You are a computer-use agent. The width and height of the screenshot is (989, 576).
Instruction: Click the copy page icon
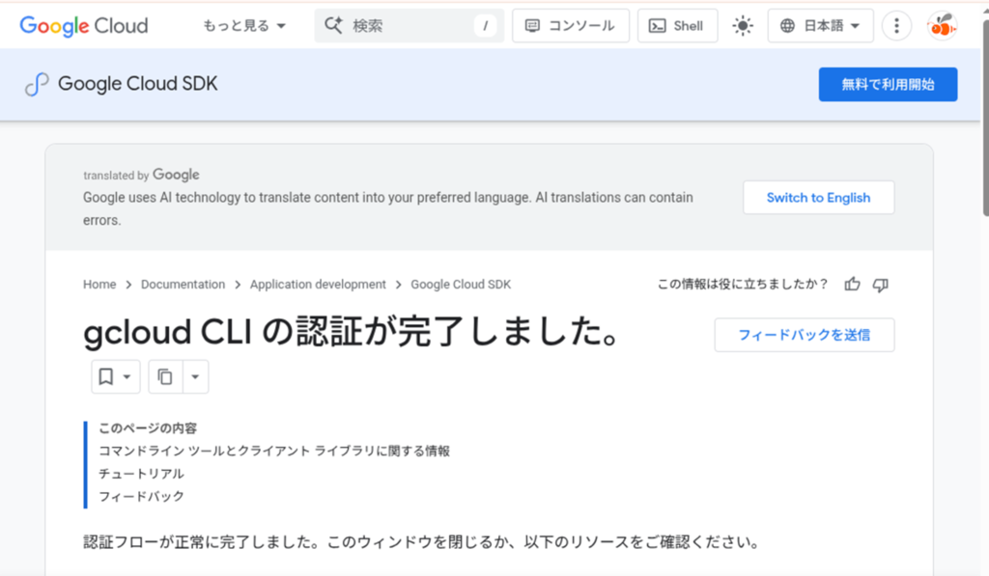point(165,377)
